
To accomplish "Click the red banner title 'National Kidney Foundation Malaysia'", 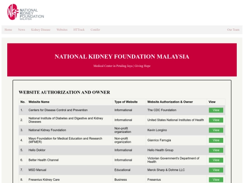I will pos(122,56).
